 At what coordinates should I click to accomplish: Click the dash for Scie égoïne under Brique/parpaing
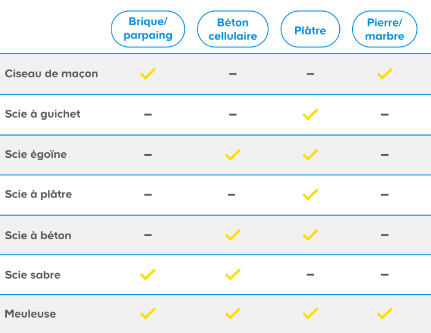pyautogui.click(x=148, y=155)
